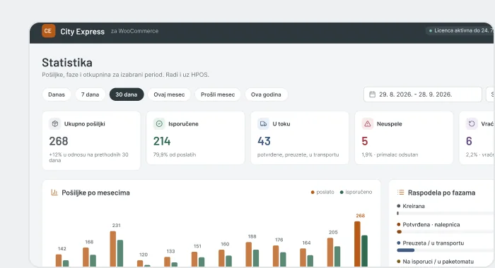Viewport: 495px width, 268px height.
Task: Click the 'za WooCommerce' subtitle text
Action: coord(134,31)
